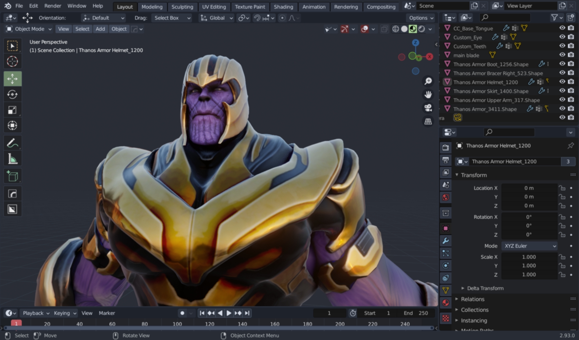Enable rendered viewport shading
Screen dimensions: 579x340
(421, 29)
